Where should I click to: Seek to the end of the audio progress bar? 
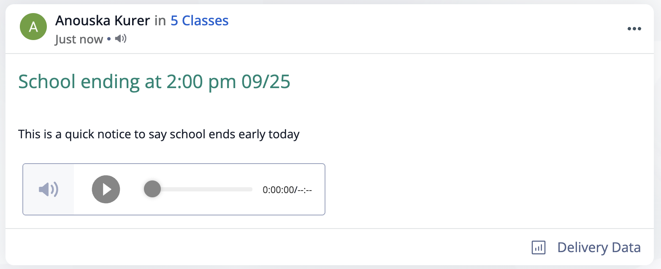click(251, 189)
